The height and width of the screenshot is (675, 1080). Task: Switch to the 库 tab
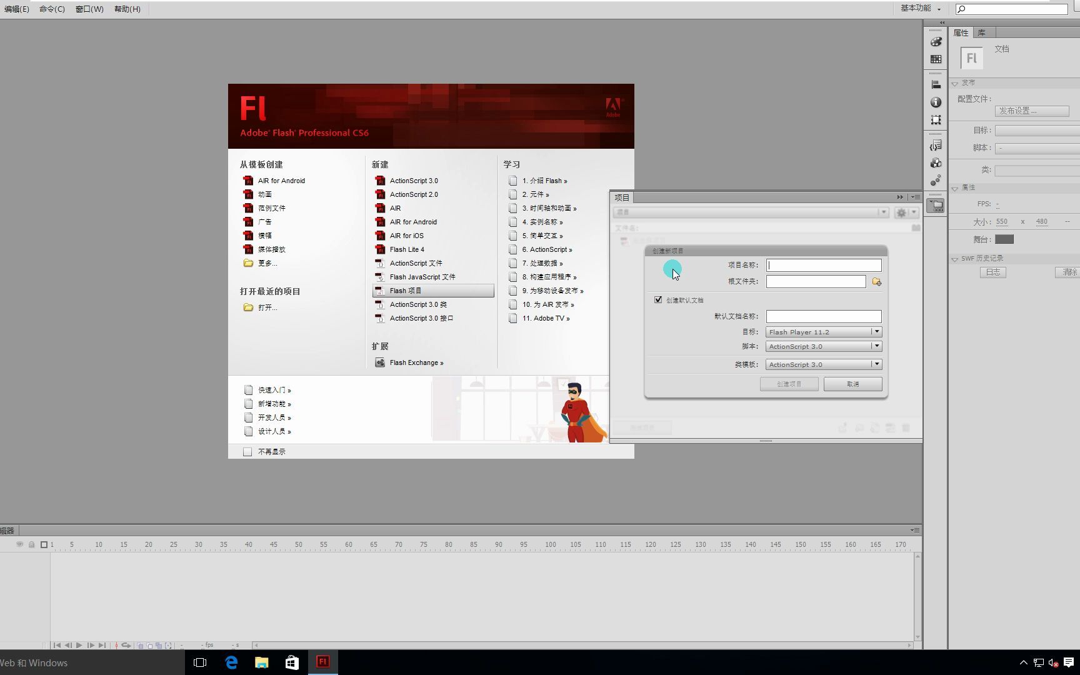tap(982, 32)
